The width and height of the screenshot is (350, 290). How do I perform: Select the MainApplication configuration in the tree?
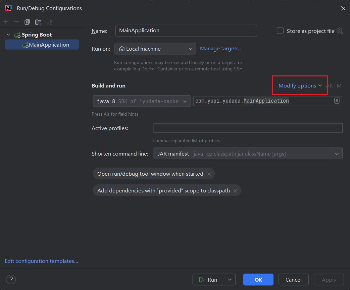(42, 45)
